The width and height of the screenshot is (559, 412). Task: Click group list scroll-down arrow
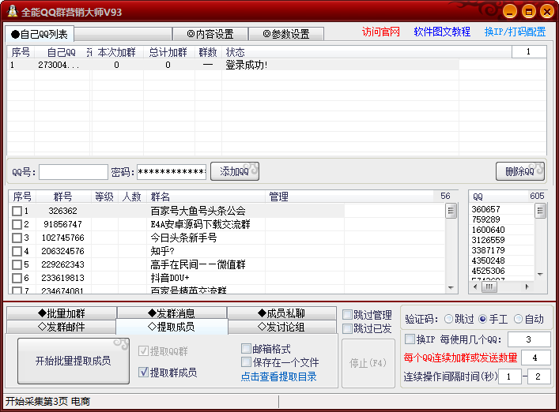coord(451,287)
